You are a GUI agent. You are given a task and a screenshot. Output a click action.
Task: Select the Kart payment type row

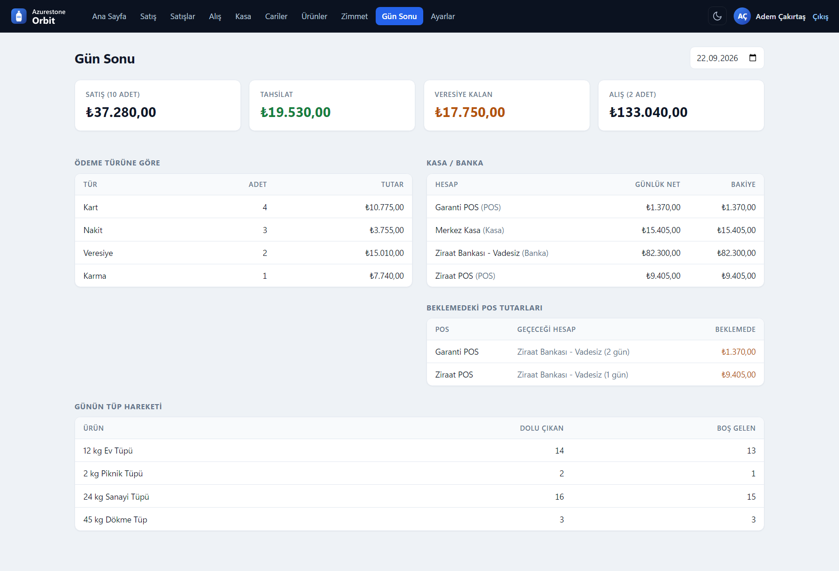[x=243, y=207]
